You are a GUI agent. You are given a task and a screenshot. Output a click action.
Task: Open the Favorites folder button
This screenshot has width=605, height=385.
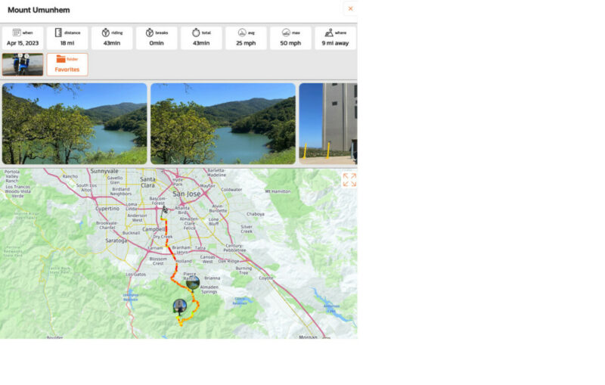[67, 64]
